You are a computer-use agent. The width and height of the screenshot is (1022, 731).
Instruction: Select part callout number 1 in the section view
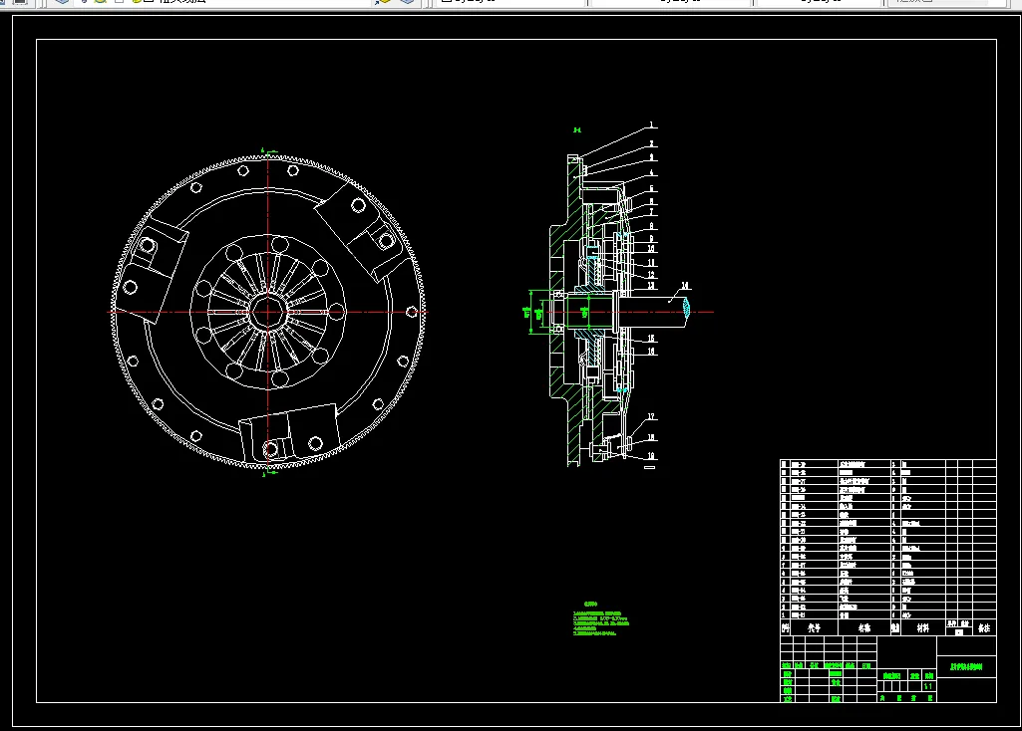tap(651, 124)
